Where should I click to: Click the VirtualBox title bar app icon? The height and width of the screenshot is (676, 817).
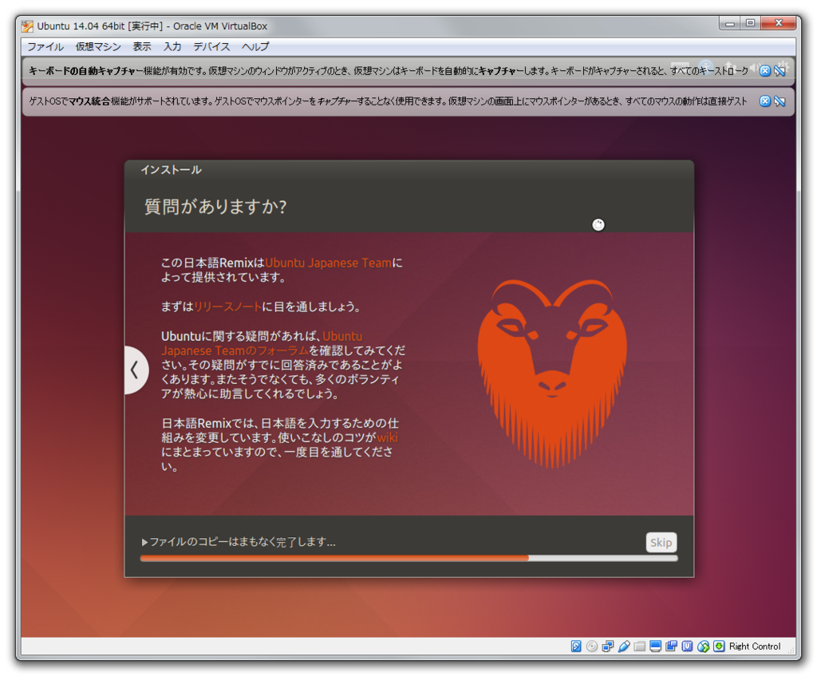point(28,26)
